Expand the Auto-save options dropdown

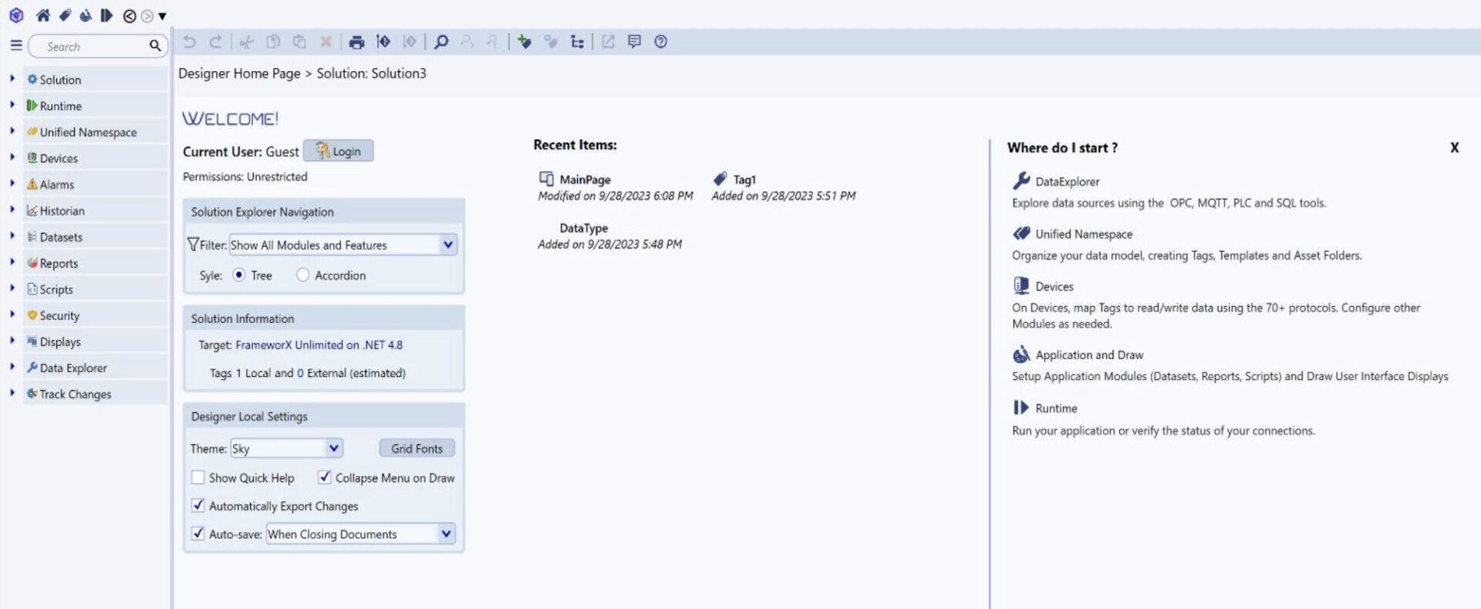click(446, 533)
